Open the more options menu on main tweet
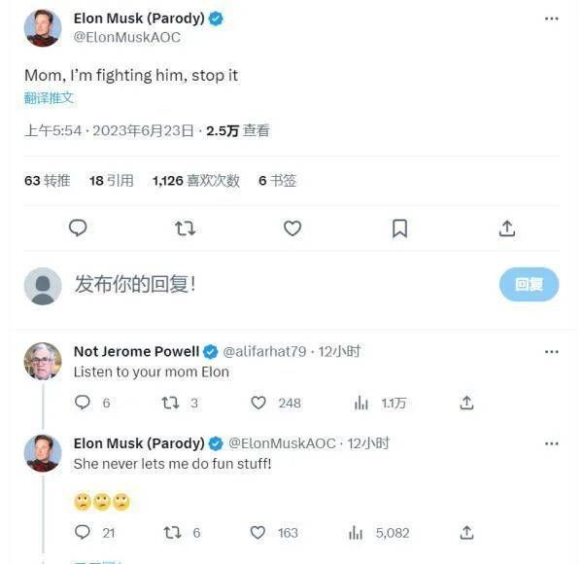The image size is (583, 564). 551,18
